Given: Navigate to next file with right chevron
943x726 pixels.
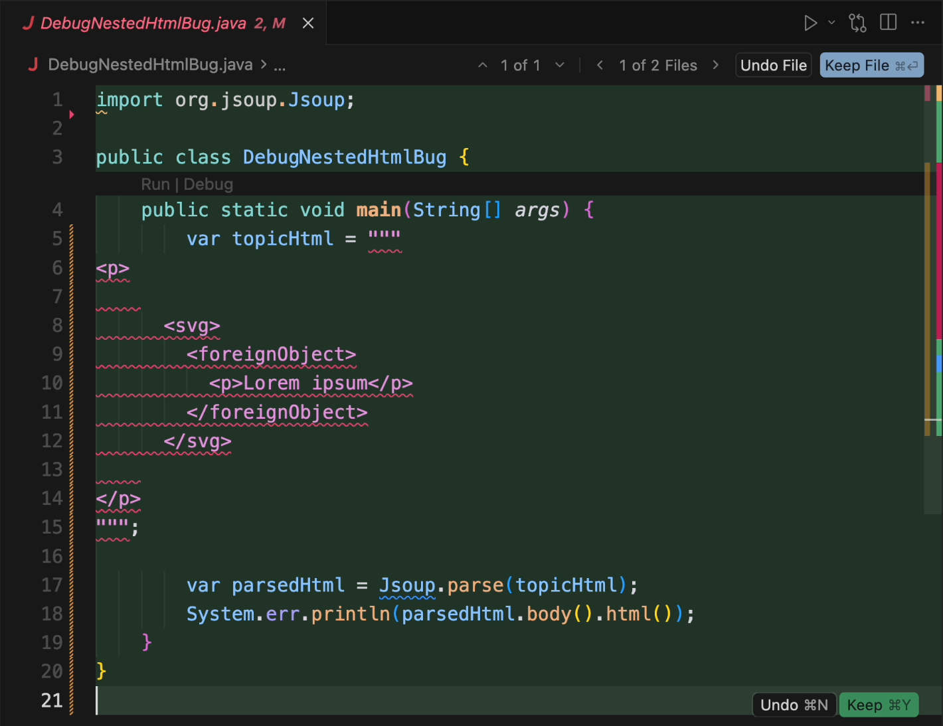Looking at the screenshot, I should [x=715, y=65].
